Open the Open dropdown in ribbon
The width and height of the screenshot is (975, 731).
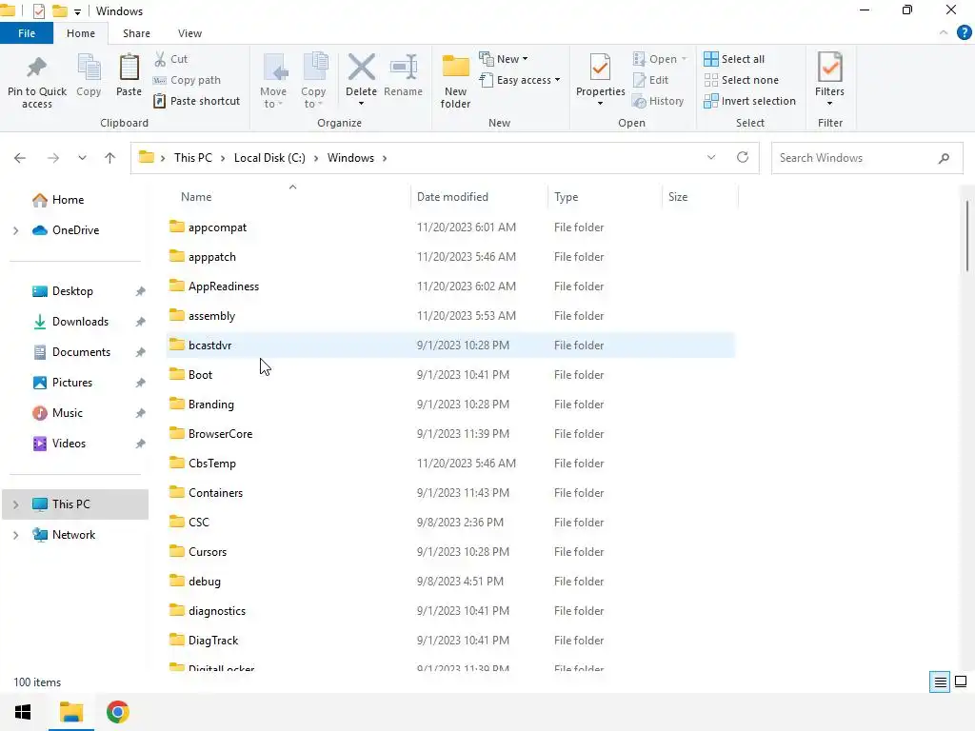click(x=660, y=59)
